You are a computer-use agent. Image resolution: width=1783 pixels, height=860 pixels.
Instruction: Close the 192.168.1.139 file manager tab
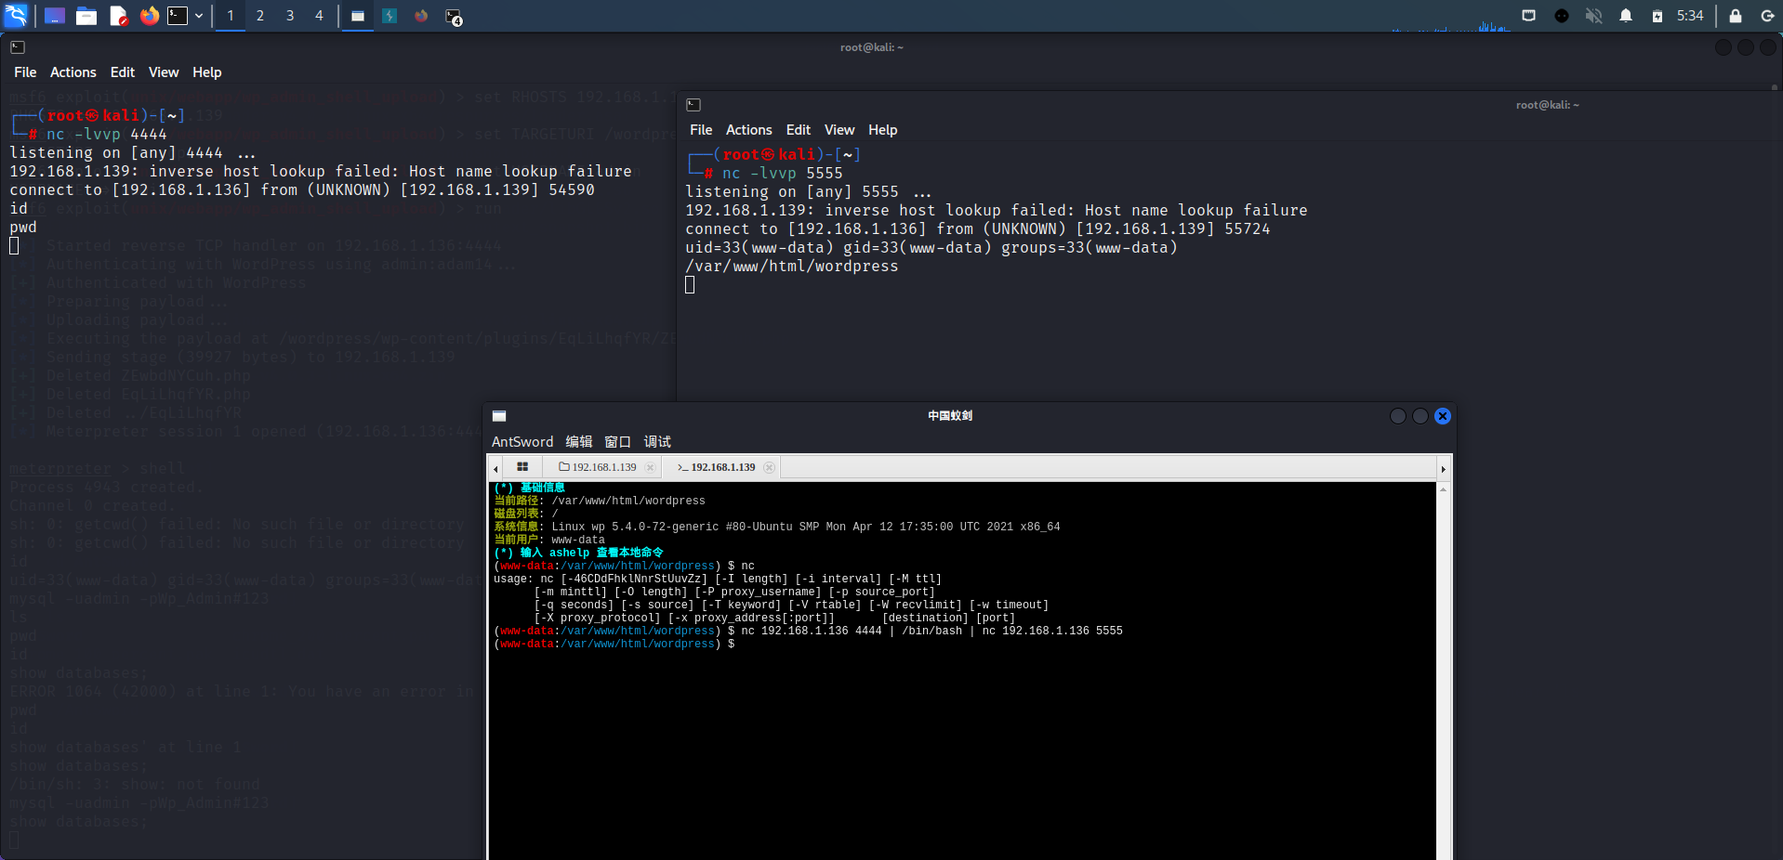pyautogui.click(x=651, y=467)
